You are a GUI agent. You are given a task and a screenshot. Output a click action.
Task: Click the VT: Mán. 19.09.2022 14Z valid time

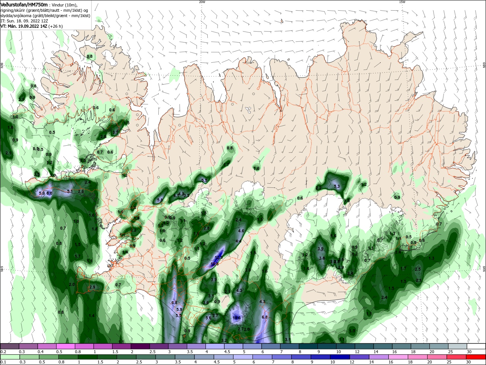[x=32, y=26]
